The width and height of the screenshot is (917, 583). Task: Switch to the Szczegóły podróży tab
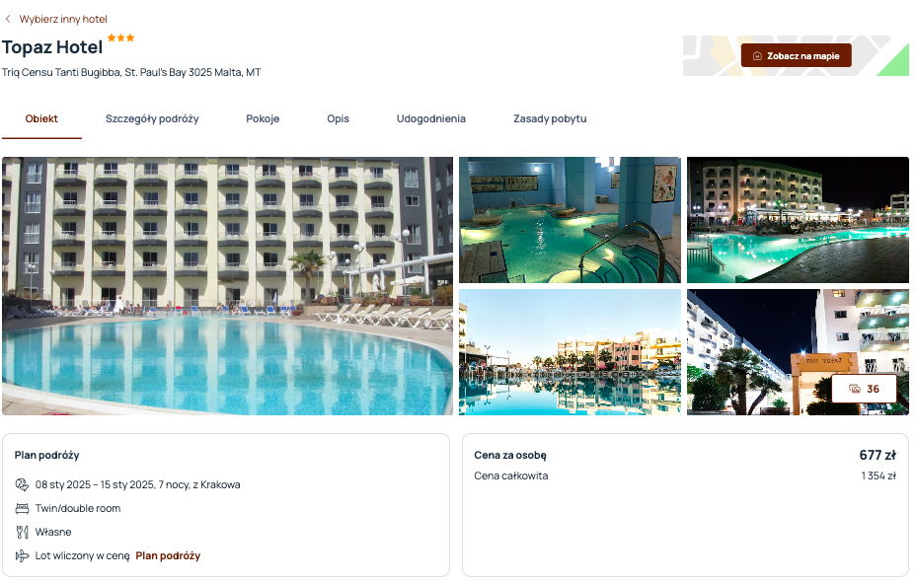point(152,118)
